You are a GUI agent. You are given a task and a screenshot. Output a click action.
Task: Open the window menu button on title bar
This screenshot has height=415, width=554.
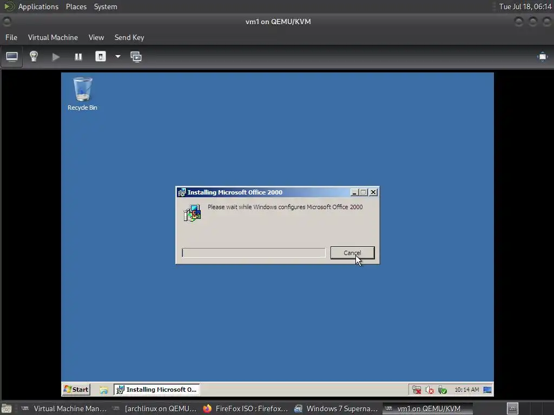point(6,22)
